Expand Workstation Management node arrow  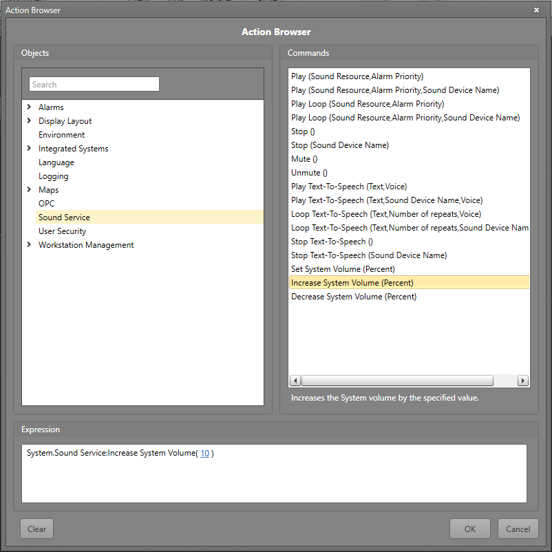pos(29,245)
